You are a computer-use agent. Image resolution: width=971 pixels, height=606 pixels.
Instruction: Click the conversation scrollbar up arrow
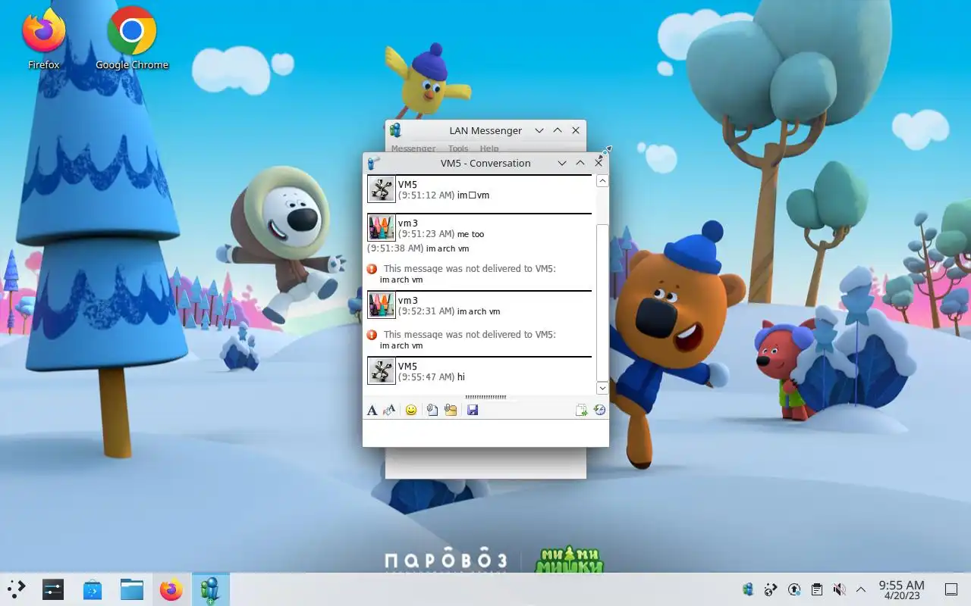point(602,181)
